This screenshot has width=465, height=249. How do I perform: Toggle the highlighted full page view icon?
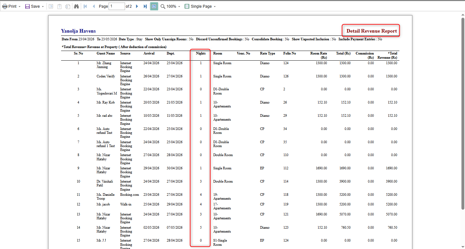154,6
